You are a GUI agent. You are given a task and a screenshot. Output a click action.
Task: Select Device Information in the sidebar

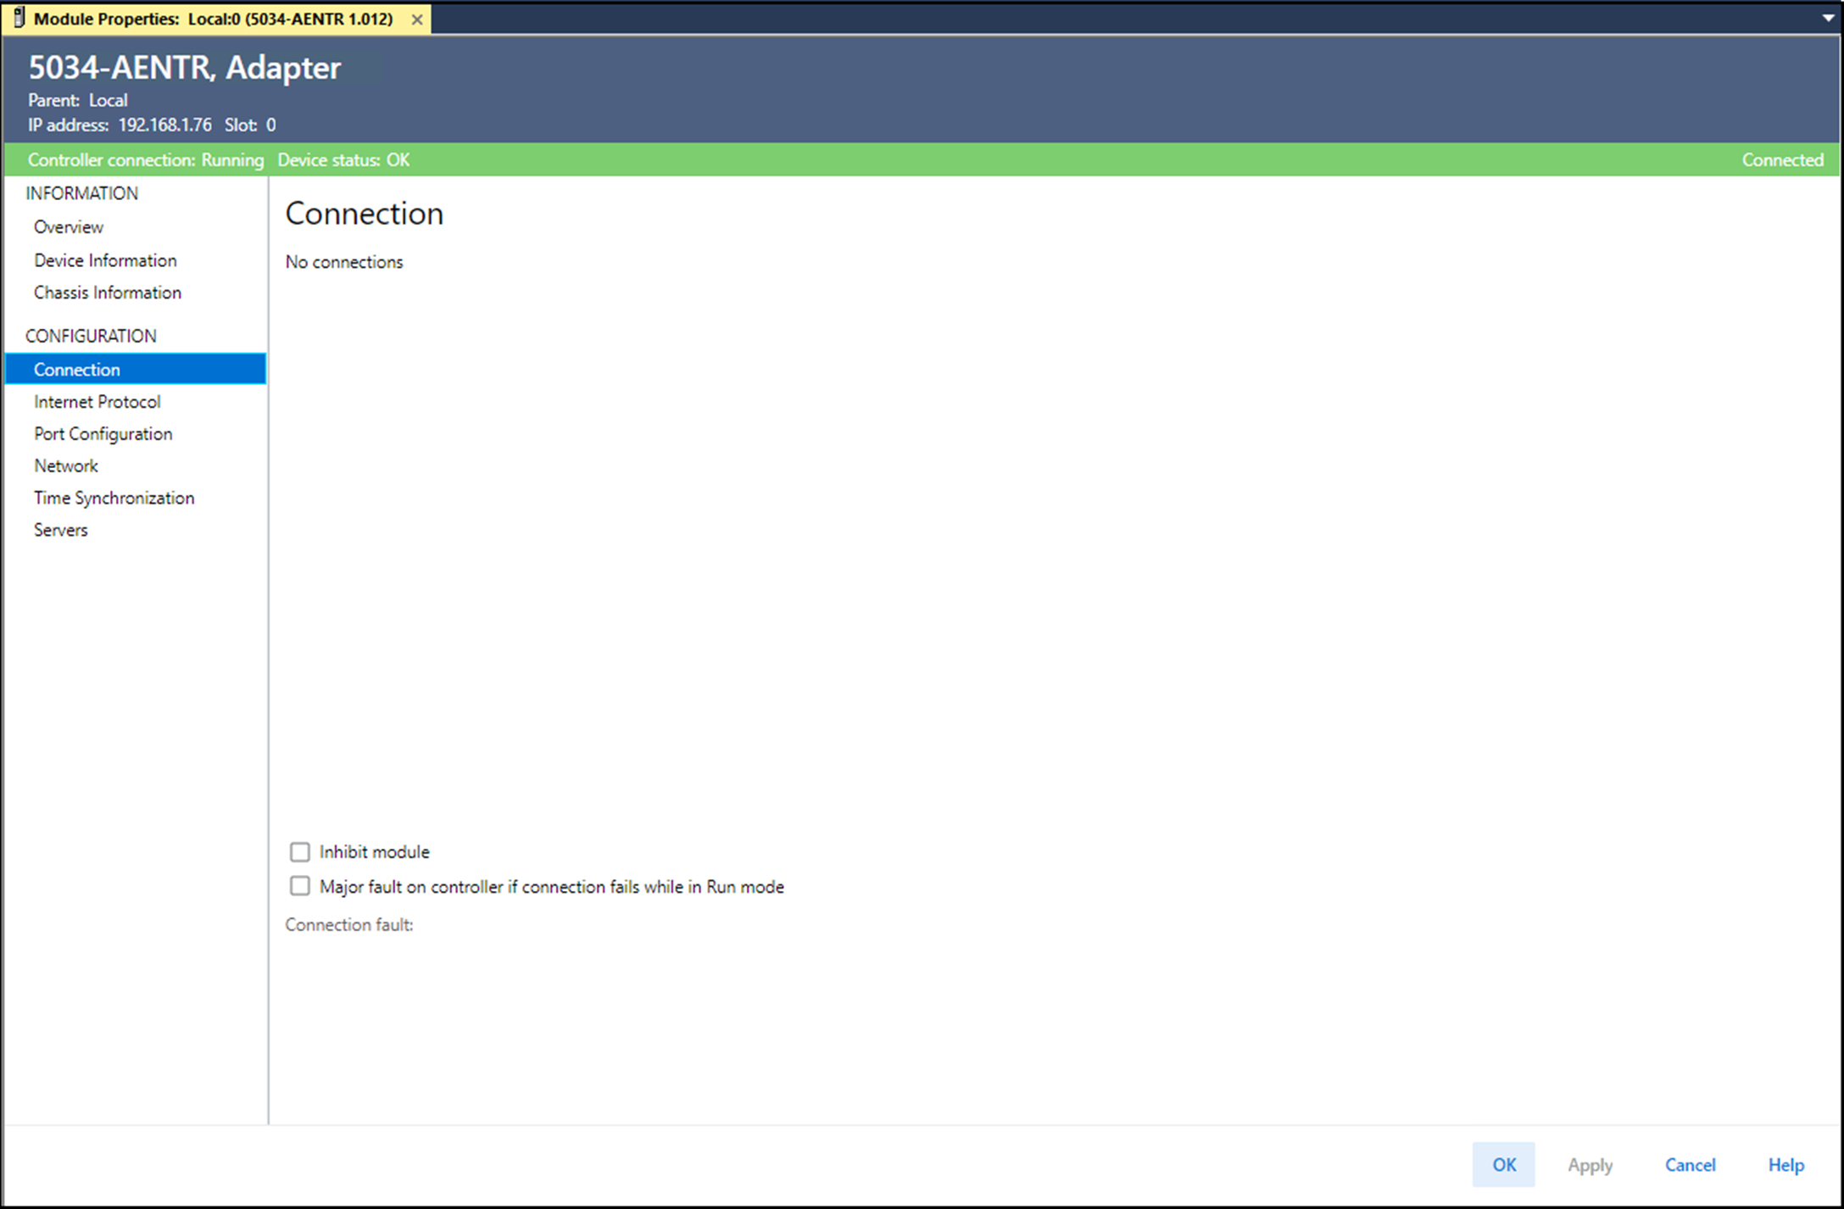[105, 260]
